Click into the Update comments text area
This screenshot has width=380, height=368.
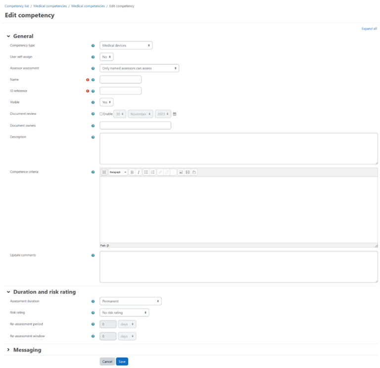coord(238,267)
